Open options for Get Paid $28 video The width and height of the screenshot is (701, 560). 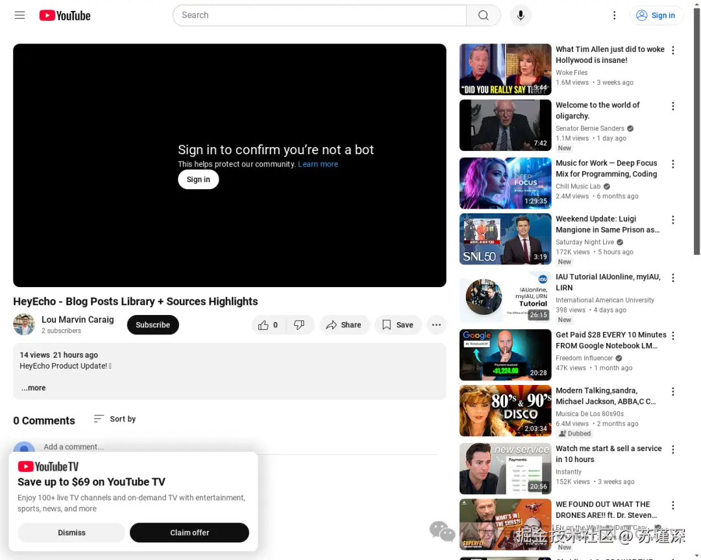coord(673,336)
